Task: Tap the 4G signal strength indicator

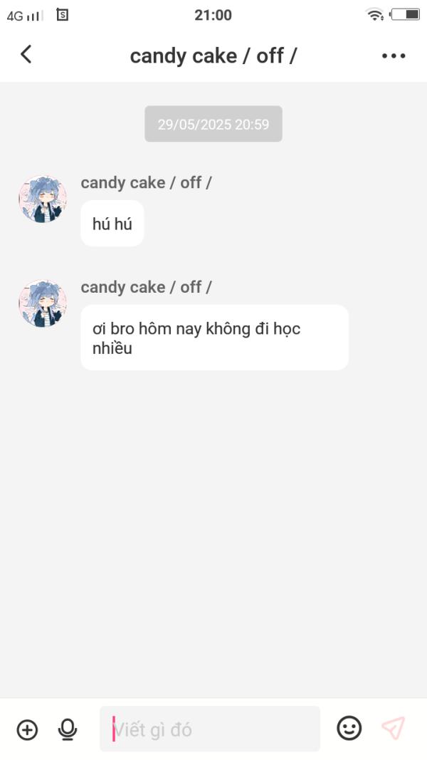Action: click(25, 15)
